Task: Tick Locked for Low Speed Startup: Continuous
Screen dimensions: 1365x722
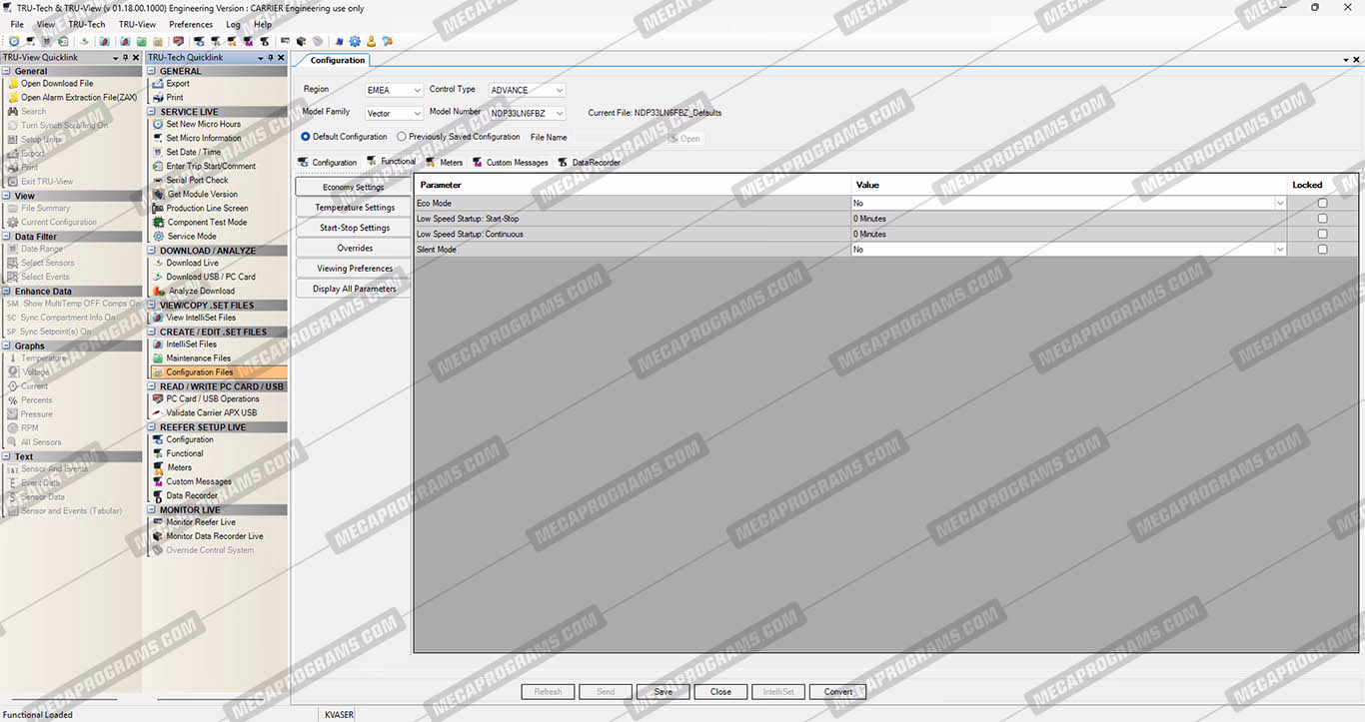Action: 1322,234
